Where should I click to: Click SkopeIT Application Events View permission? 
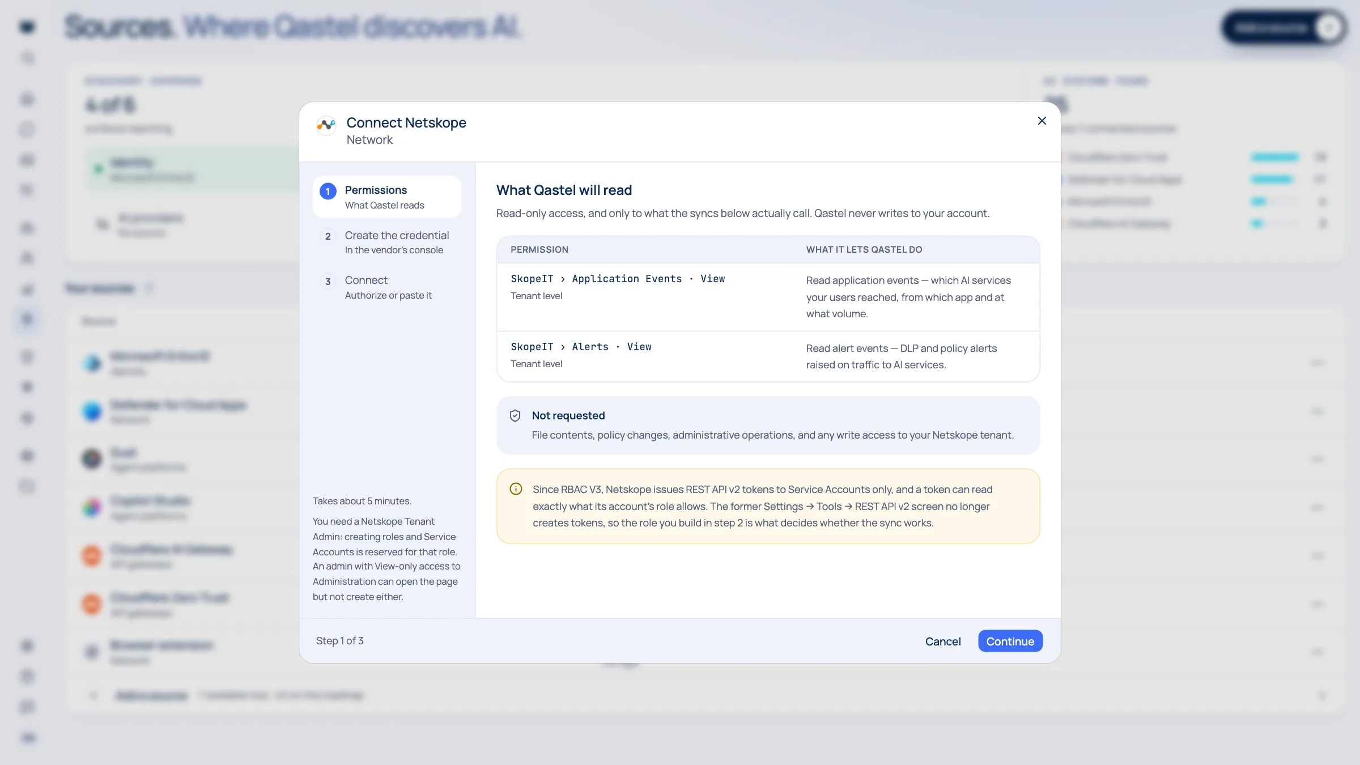618,278
